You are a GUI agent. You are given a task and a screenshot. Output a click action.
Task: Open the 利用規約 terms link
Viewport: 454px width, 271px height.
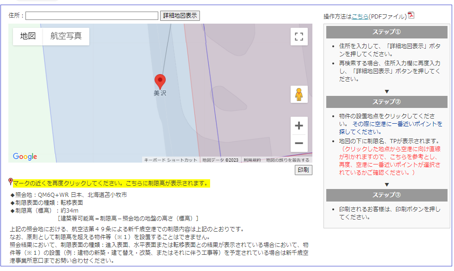pyautogui.click(x=252, y=160)
